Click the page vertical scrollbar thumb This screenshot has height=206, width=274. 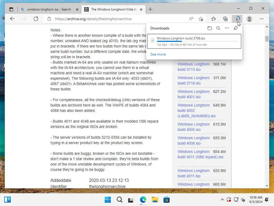(x=267, y=39)
